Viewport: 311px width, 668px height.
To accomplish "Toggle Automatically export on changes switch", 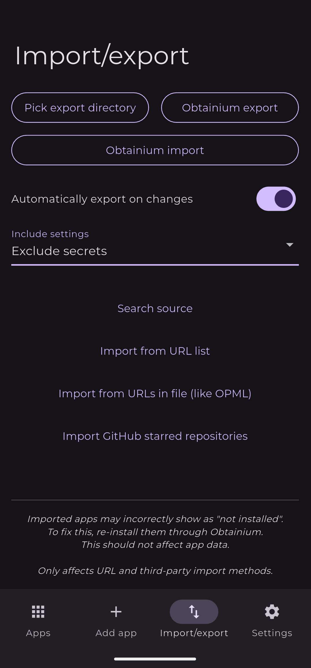I will click(276, 199).
